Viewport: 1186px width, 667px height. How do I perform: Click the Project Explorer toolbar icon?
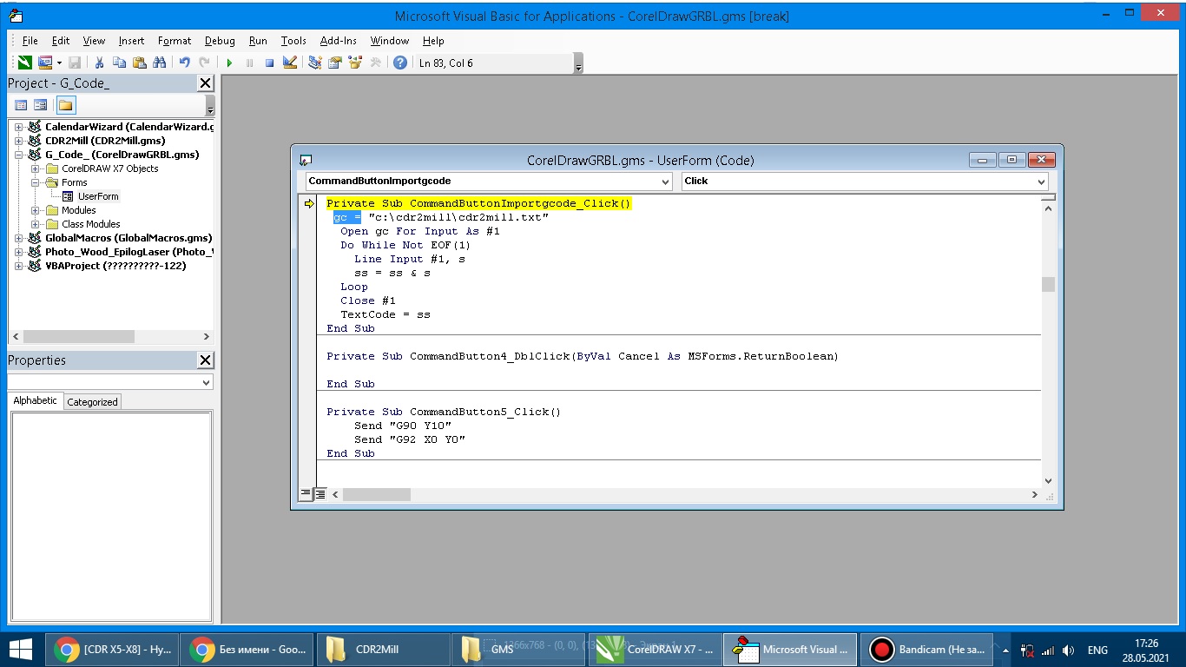[x=314, y=63]
